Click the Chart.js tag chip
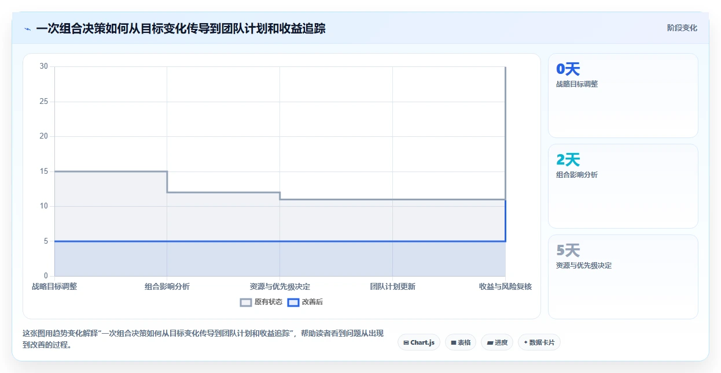The width and height of the screenshot is (721, 373). tap(419, 342)
